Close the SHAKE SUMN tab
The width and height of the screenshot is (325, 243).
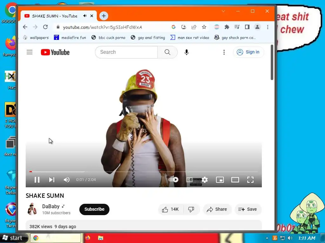coord(92,16)
